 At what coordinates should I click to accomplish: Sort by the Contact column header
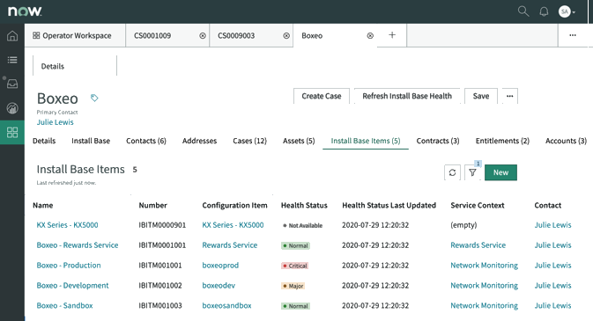547,206
